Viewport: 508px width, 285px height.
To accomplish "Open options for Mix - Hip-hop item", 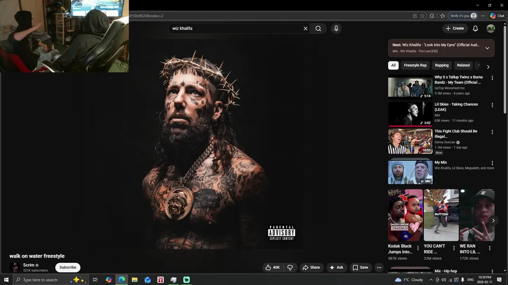I will click(x=492, y=272).
